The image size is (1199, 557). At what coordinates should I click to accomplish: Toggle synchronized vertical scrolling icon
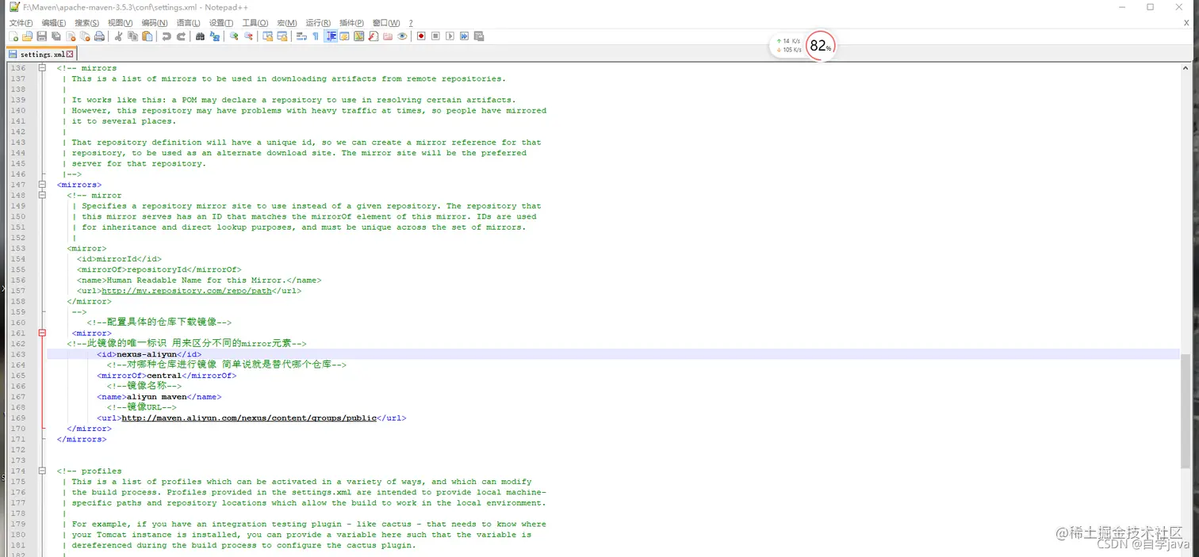point(268,36)
